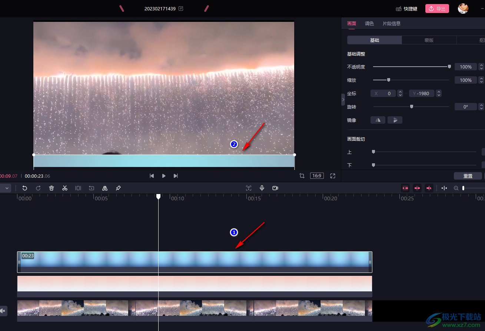Adjust the X coordinate stepper
The height and width of the screenshot is (331, 485).
pyautogui.click(x=400, y=93)
